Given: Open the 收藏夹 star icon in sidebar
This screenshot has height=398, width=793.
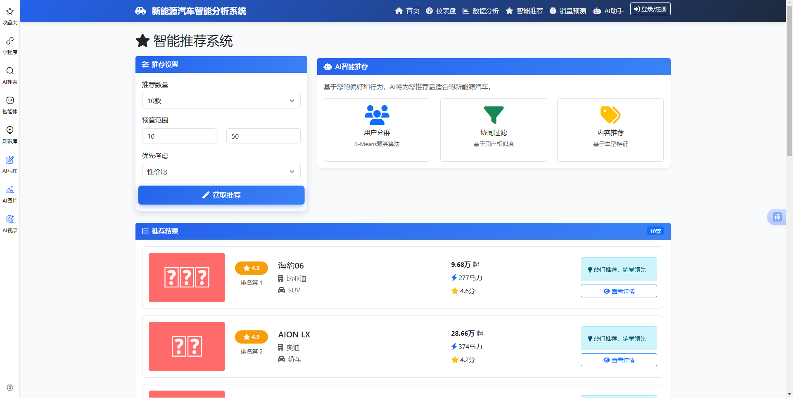Looking at the screenshot, I should (x=10, y=11).
